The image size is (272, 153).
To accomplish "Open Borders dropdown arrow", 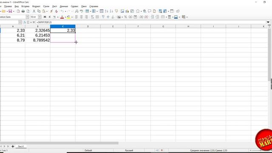I will [x=166, y=17].
